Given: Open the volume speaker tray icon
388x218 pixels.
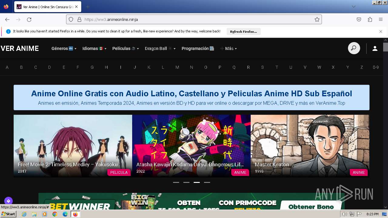Looking at the screenshot, I should pyautogui.click(x=345, y=214).
